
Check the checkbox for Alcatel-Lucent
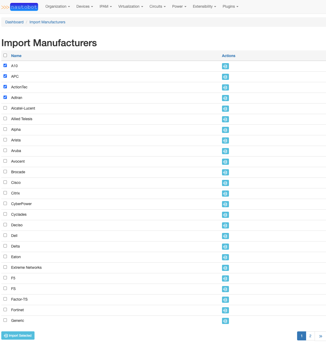(5, 108)
